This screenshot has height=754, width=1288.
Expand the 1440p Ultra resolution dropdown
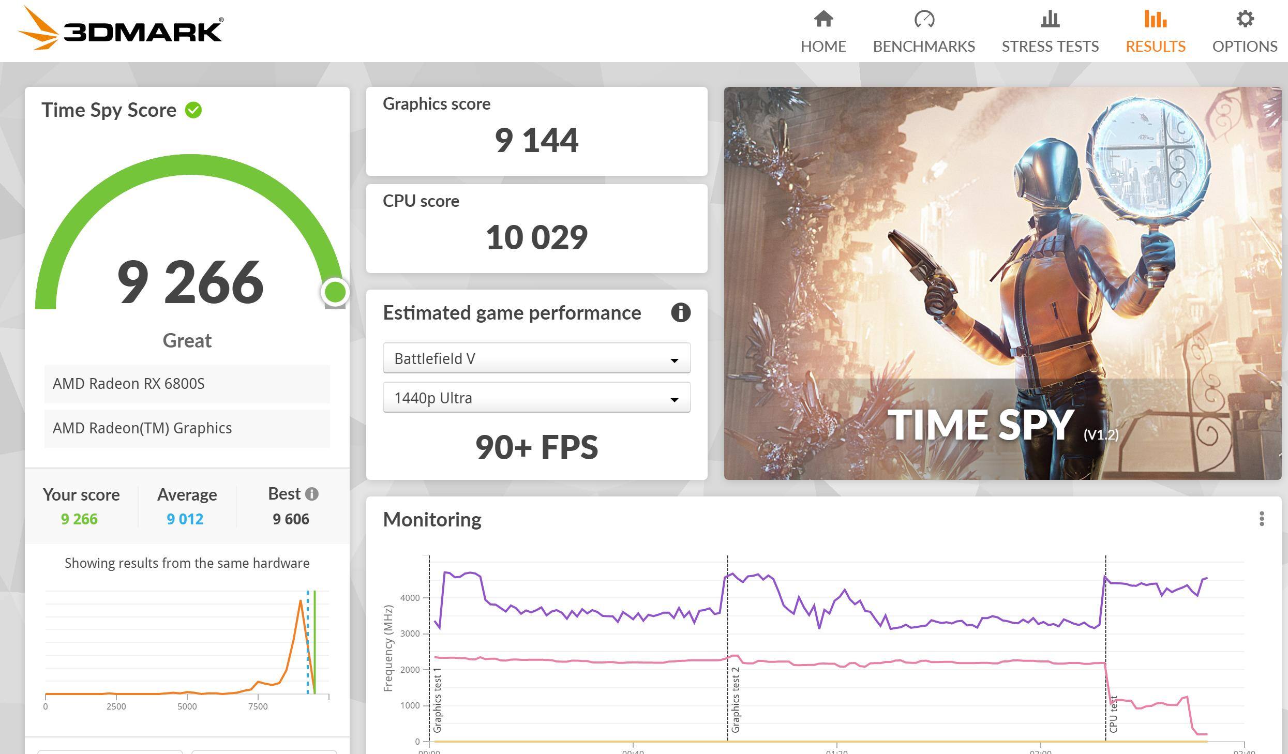click(x=536, y=398)
